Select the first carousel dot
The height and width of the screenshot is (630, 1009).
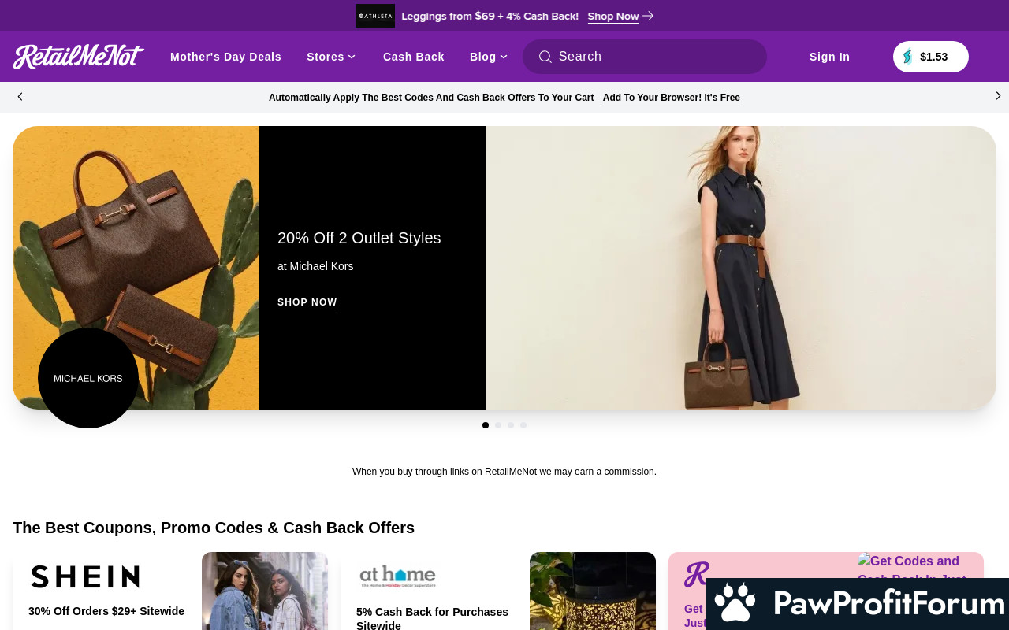(x=486, y=425)
